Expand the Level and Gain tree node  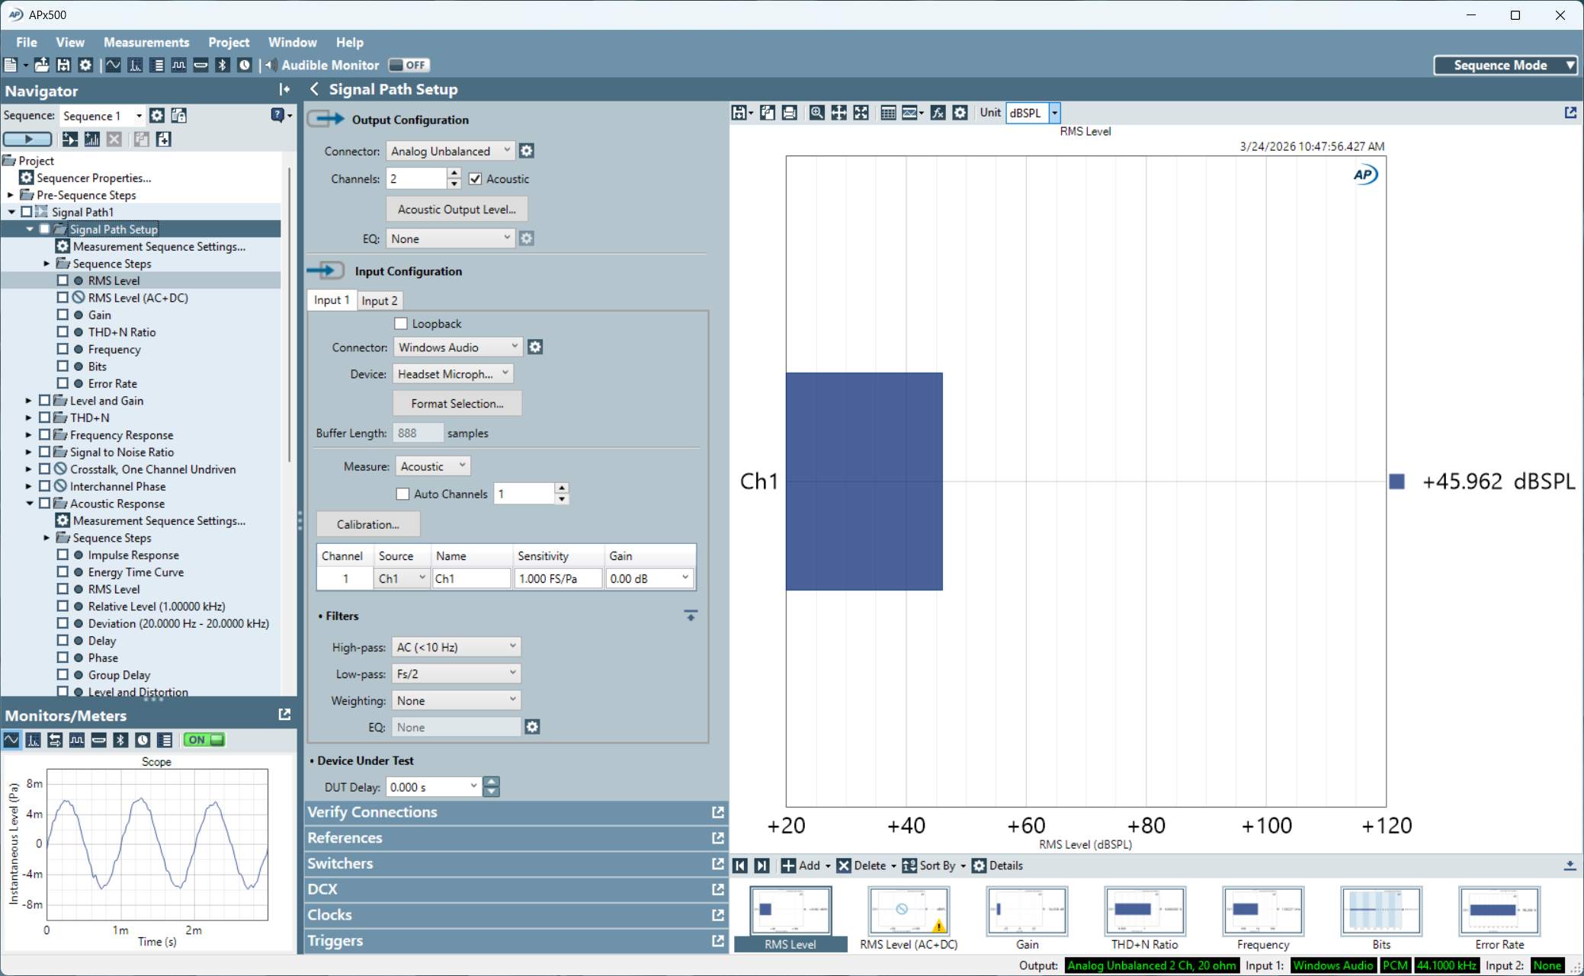click(29, 401)
